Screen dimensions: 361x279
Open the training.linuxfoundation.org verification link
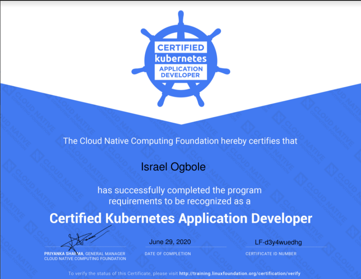click(x=240, y=273)
